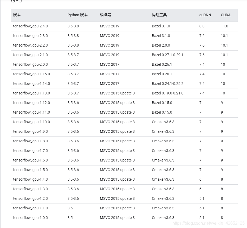Image resolution: width=247 pixels, height=228 pixels.
Task: Select the tensorflow_gpu-1.8.0 cell
Action: tap(31, 141)
